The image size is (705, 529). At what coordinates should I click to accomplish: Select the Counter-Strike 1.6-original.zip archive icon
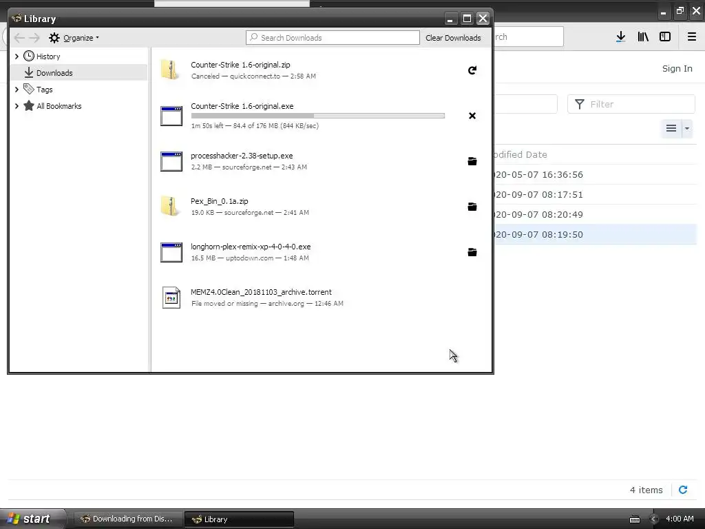tap(171, 70)
